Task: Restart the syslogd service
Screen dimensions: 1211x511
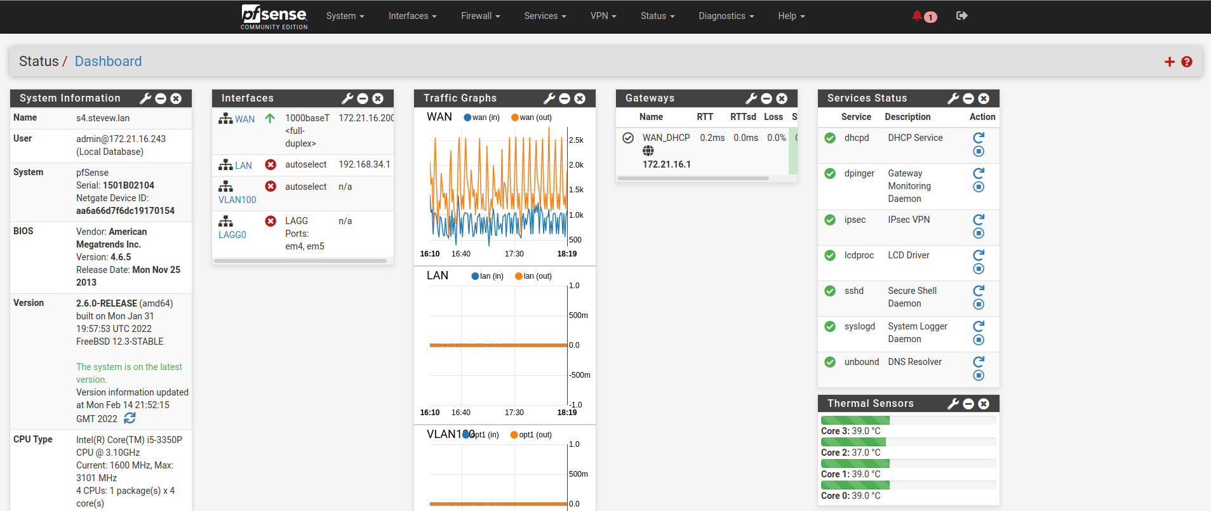Action: coord(979,326)
